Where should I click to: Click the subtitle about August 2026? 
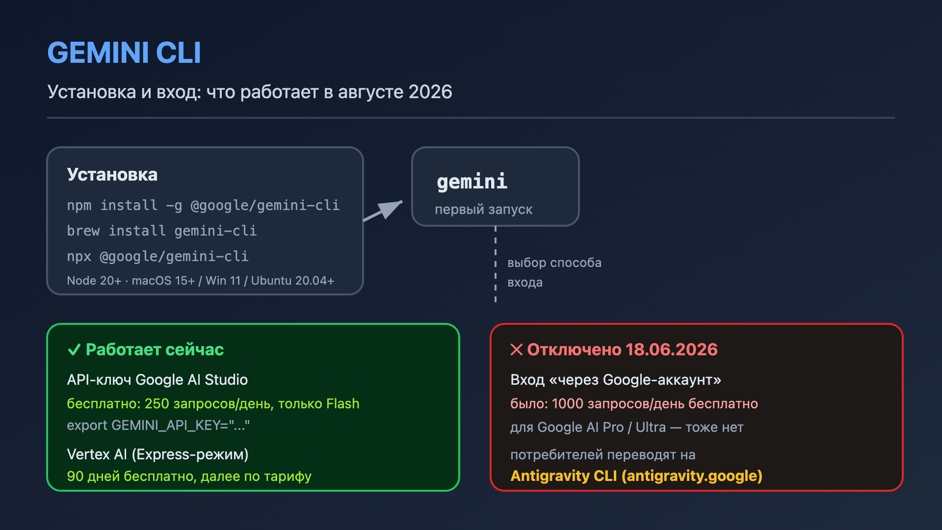click(250, 92)
